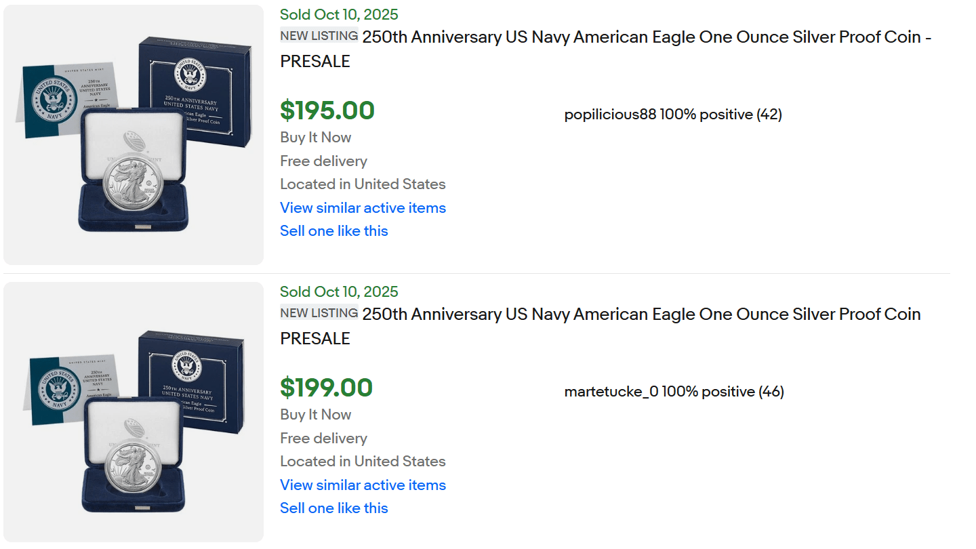View similar active items for the $195.00 listing
The height and width of the screenshot is (549, 976).
pos(363,208)
